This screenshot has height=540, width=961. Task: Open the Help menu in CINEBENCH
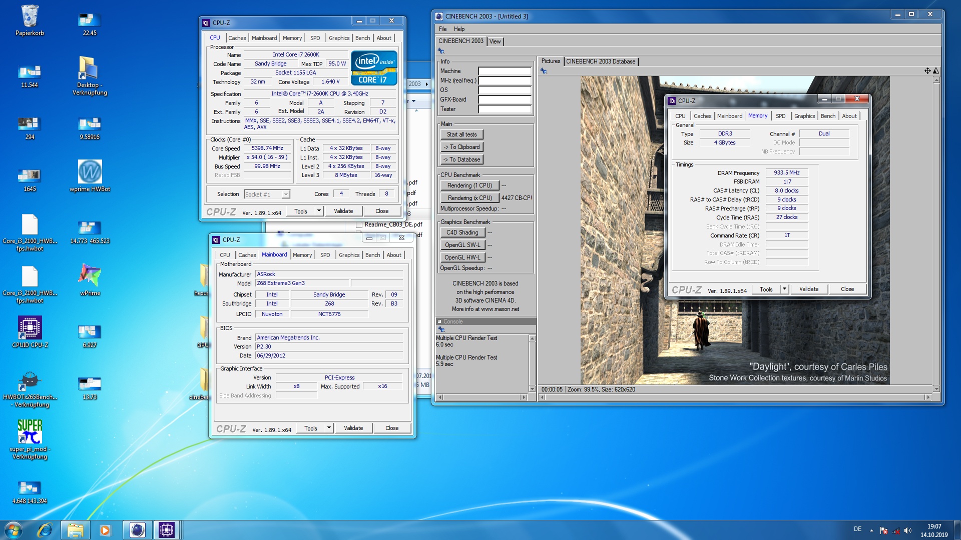(x=459, y=29)
